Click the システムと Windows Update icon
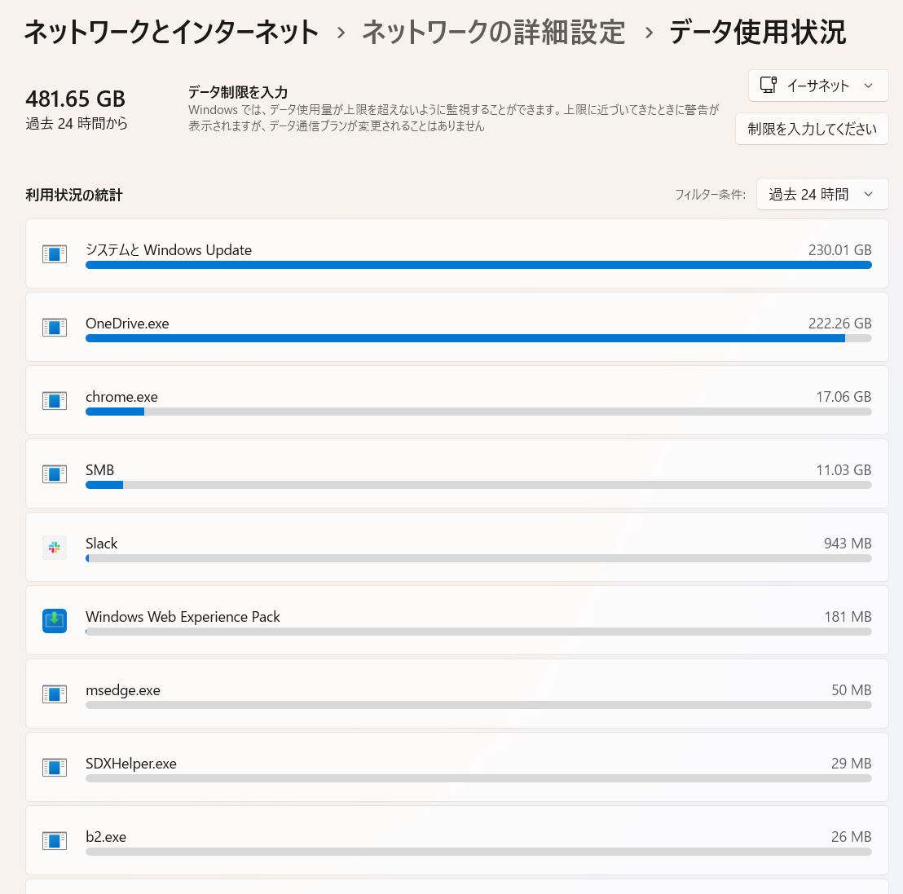 tap(54, 253)
